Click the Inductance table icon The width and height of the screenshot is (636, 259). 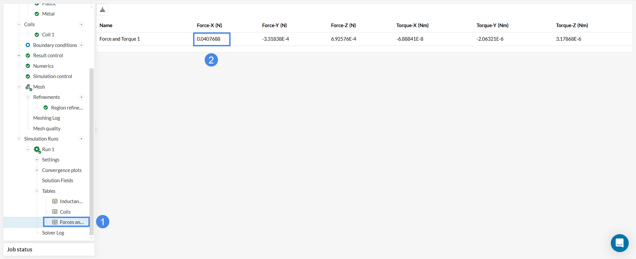point(55,201)
